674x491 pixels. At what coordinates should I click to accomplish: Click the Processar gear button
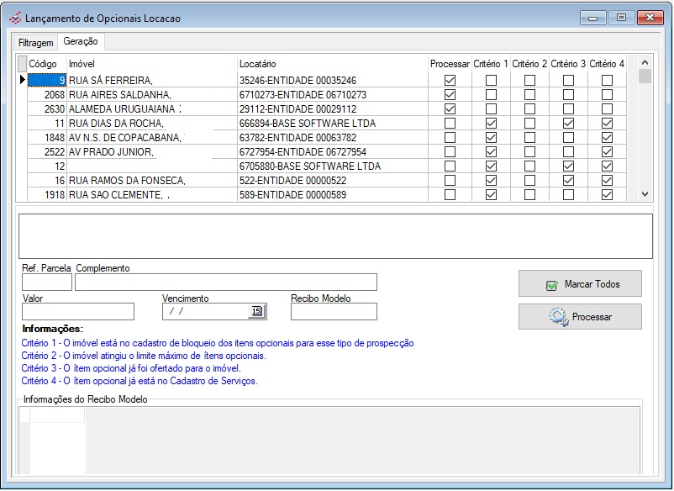click(580, 317)
